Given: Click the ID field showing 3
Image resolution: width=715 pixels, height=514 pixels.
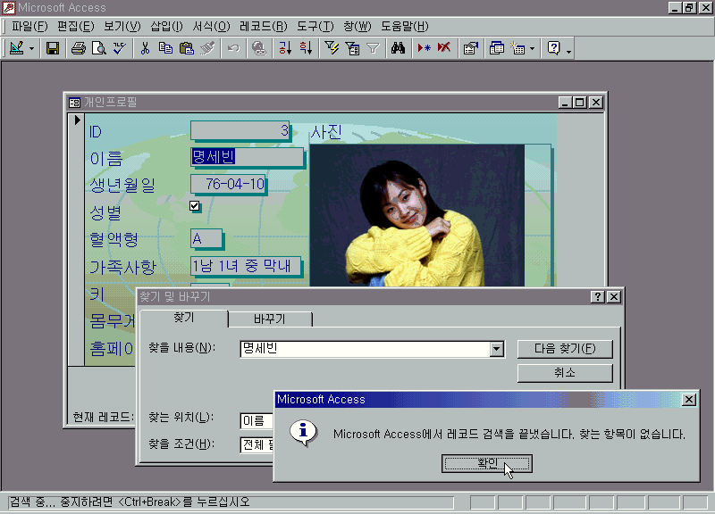Looking at the screenshot, I should 240,131.
